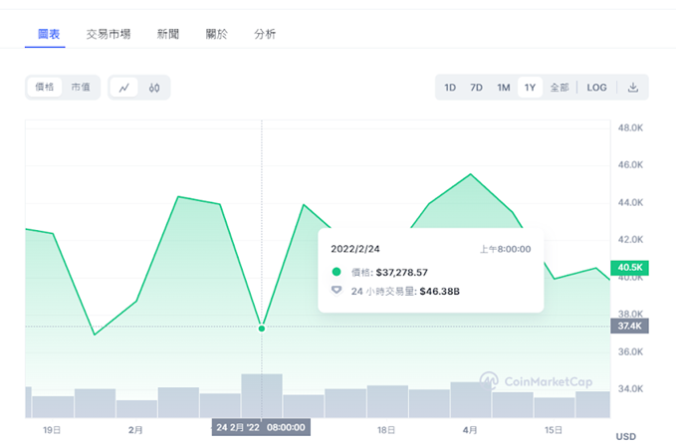Click the 42.0K axis label
Screen dimensions: 676x448
click(x=630, y=239)
